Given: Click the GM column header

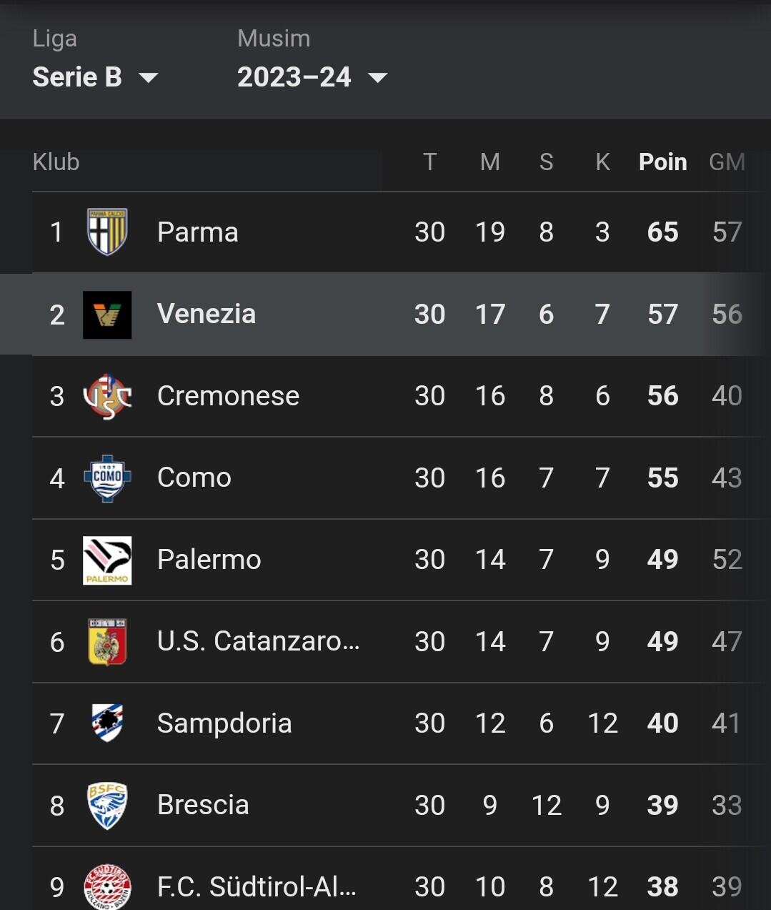Looking at the screenshot, I should click(727, 162).
